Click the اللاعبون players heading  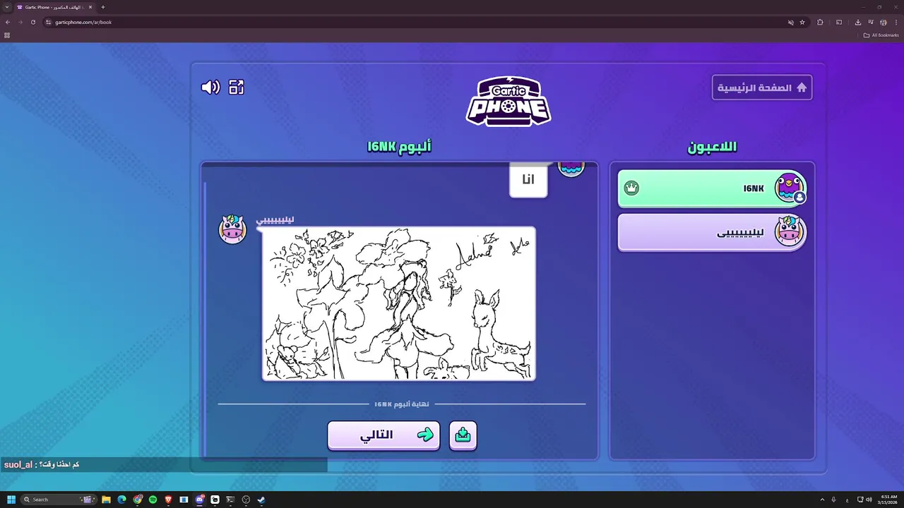tap(712, 147)
